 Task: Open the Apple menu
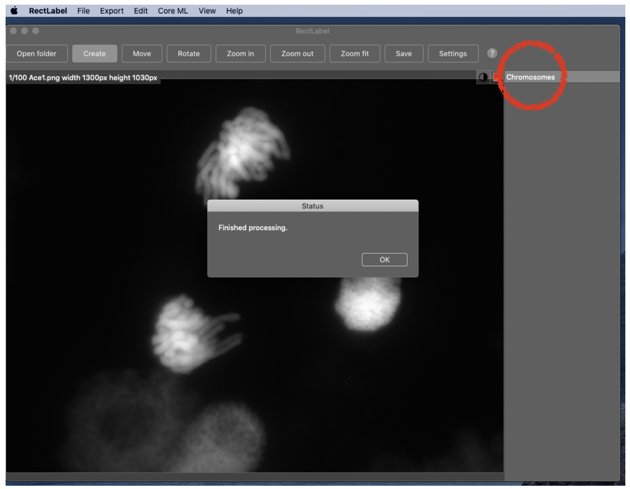point(14,11)
